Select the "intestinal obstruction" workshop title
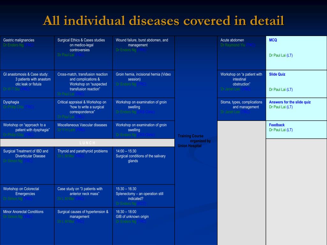Viewport: 327px width, 245px height. [x=241, y=79]
